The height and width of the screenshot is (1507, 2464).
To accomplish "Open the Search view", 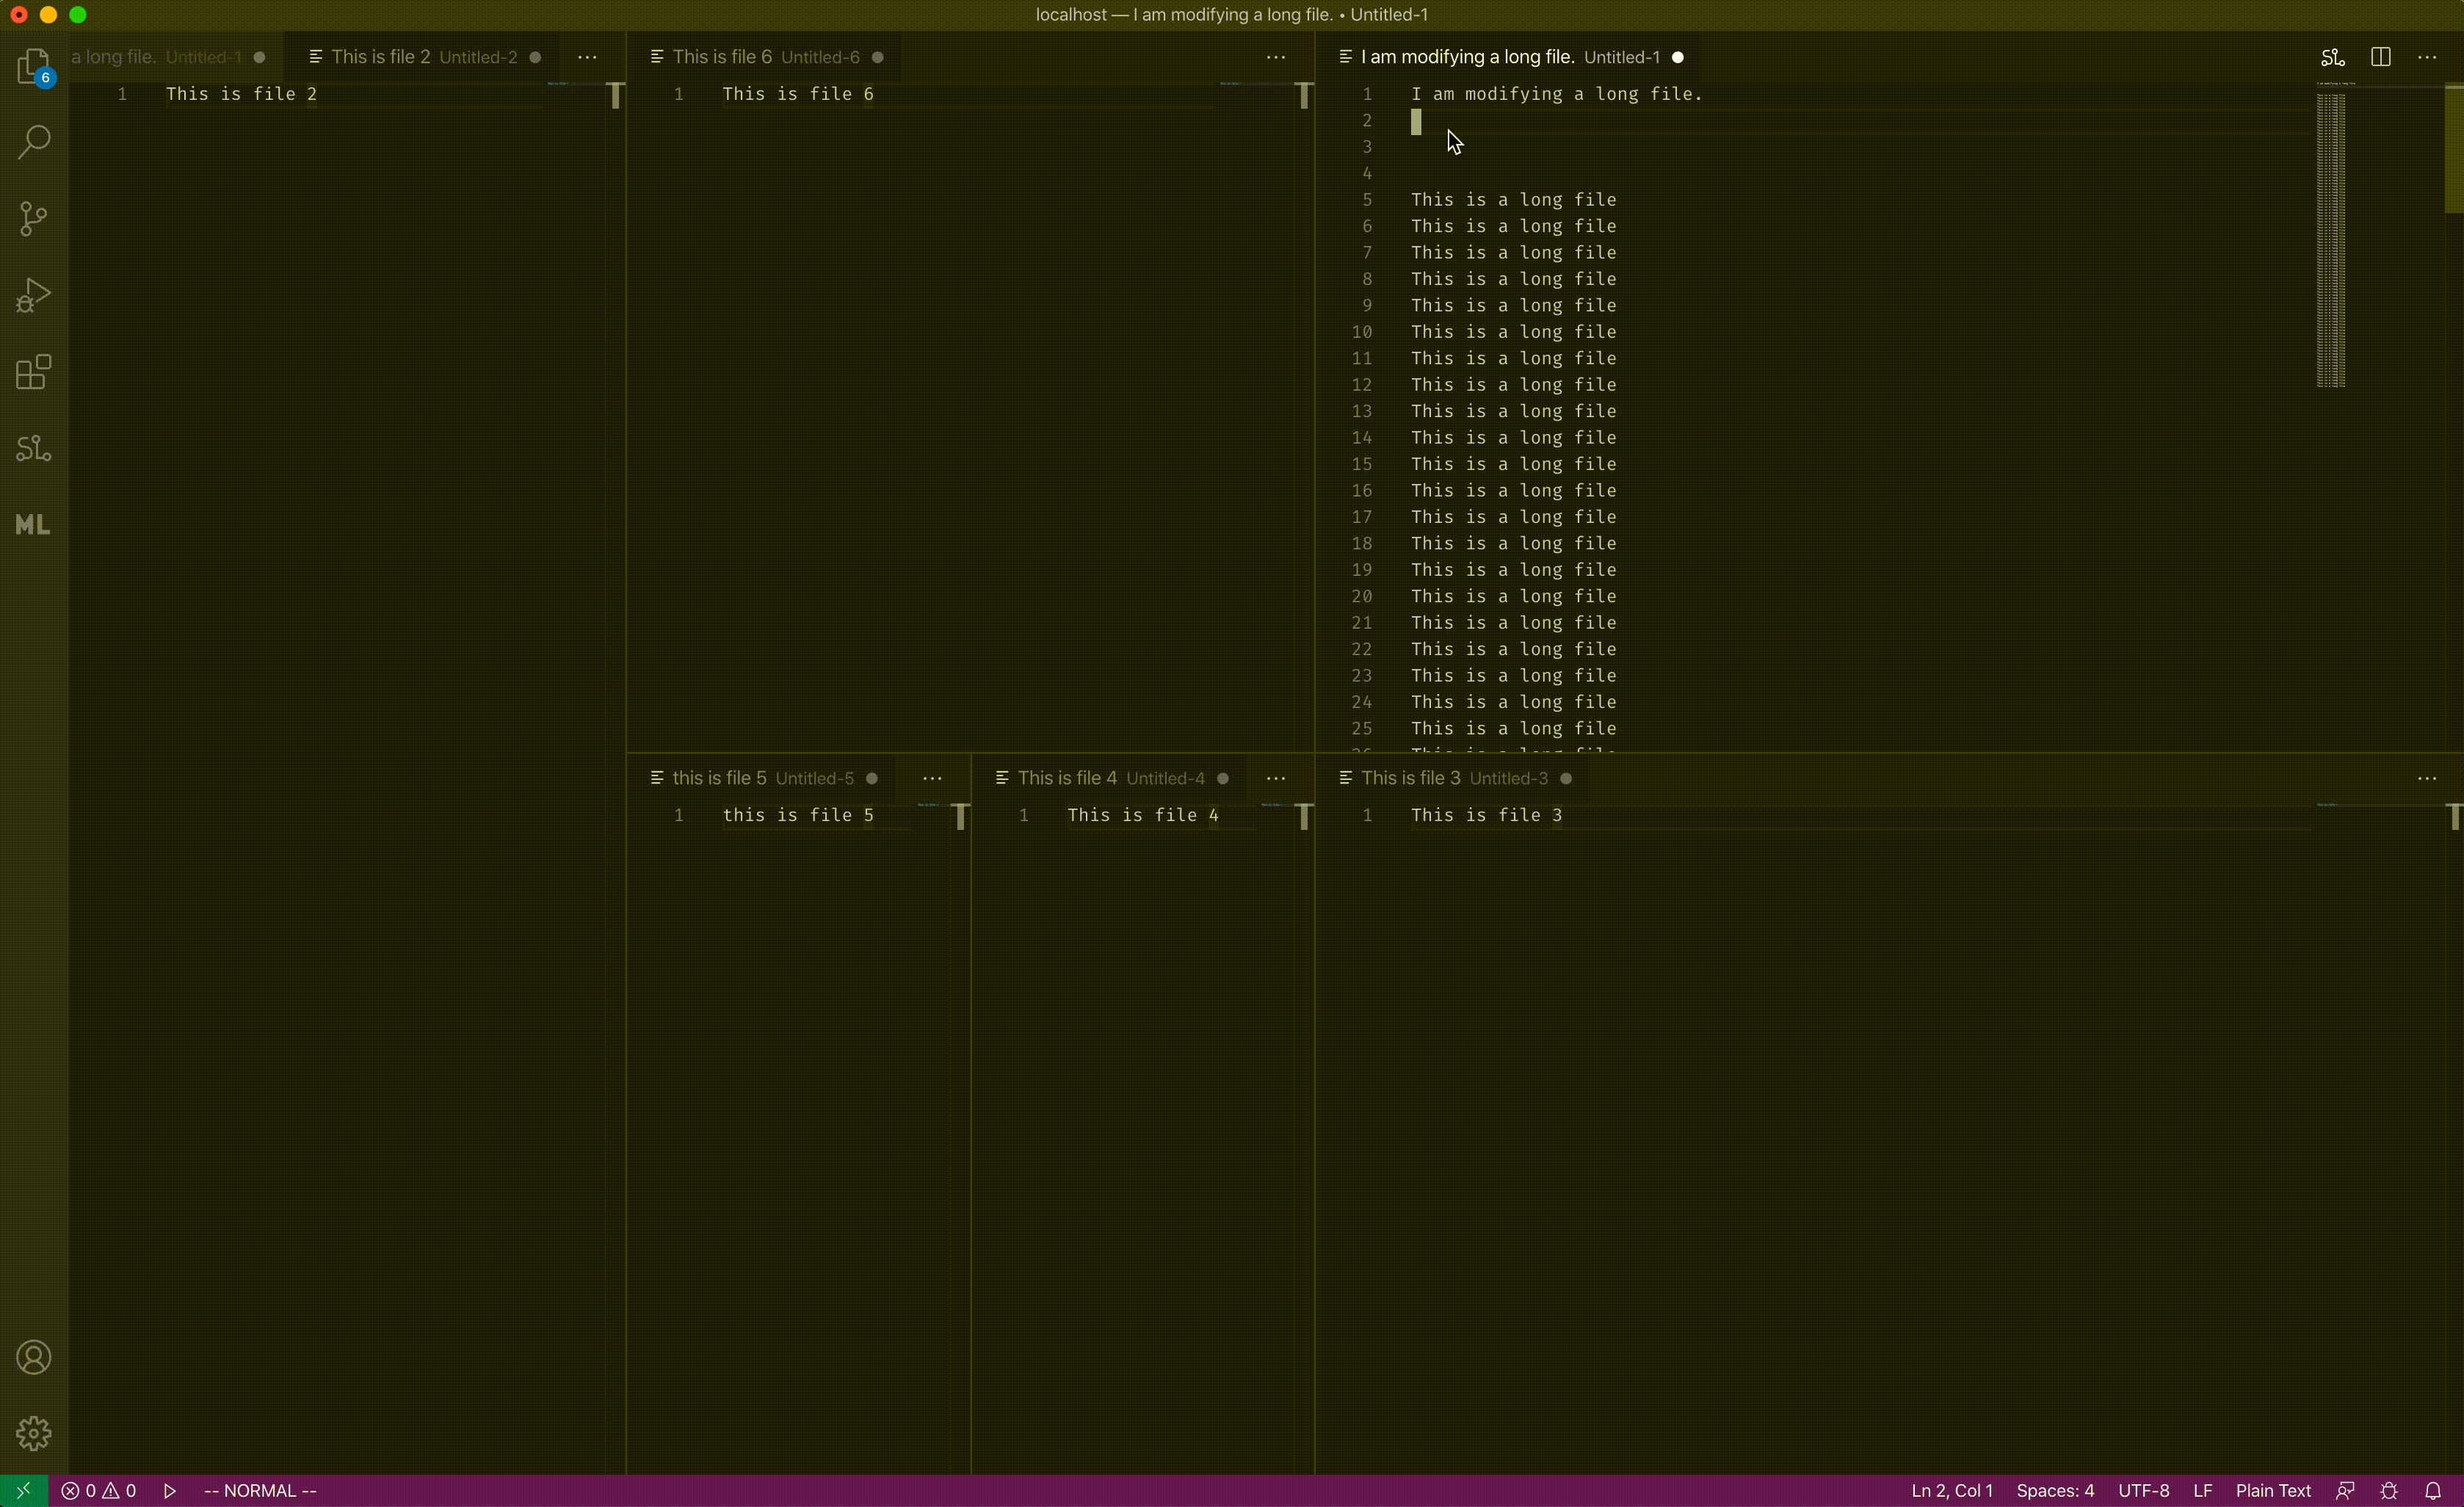I will (34, 142).
